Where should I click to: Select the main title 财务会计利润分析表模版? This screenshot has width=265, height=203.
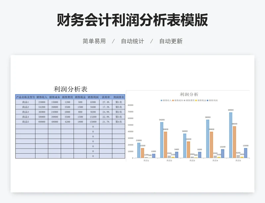132,20
